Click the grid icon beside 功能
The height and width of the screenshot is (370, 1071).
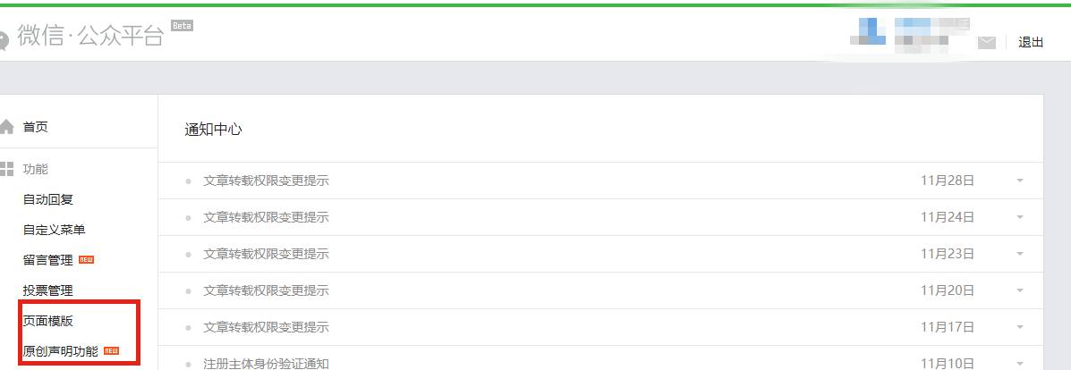click(6, 169)
